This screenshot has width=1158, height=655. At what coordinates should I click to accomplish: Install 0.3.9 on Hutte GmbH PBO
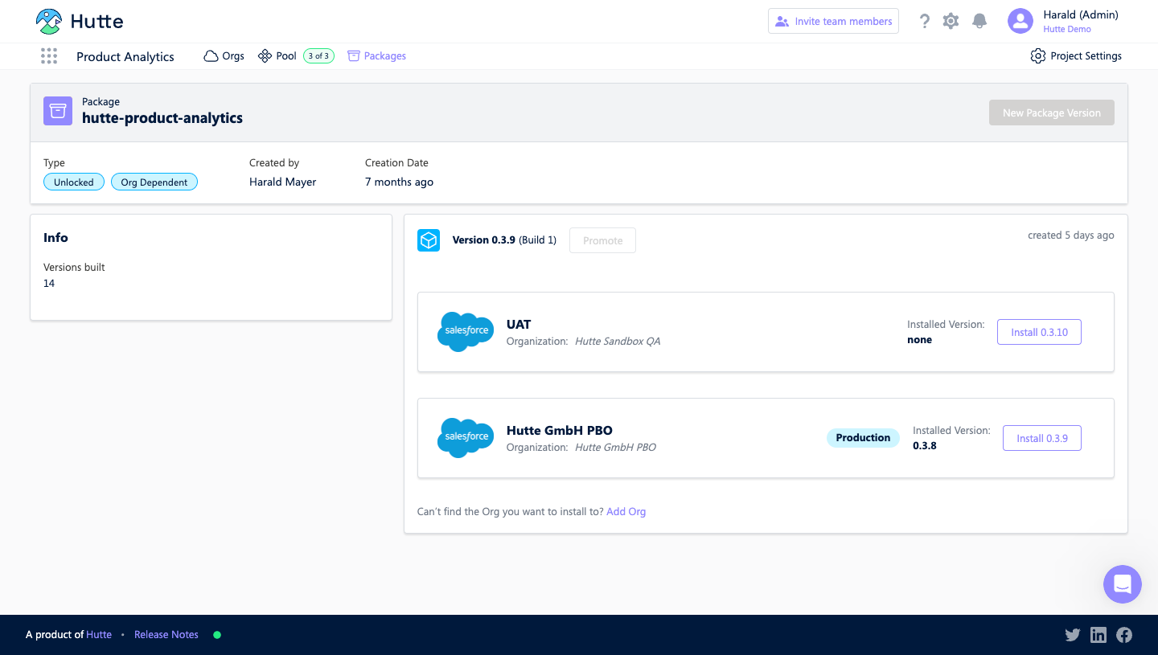pos(1041,438)
